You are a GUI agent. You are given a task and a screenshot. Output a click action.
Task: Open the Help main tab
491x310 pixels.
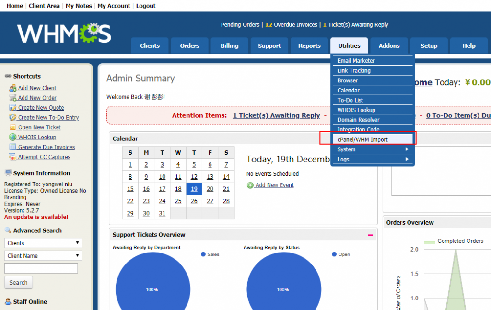(469, 46)
